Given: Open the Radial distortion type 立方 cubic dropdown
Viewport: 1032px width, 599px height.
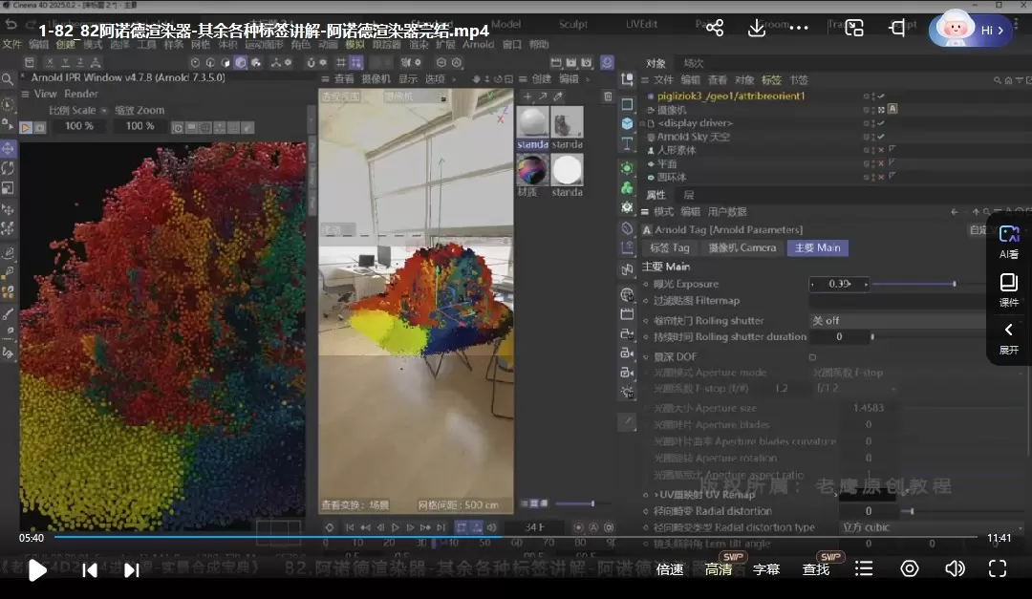Looking at the screenshot, I should (931, 527).
